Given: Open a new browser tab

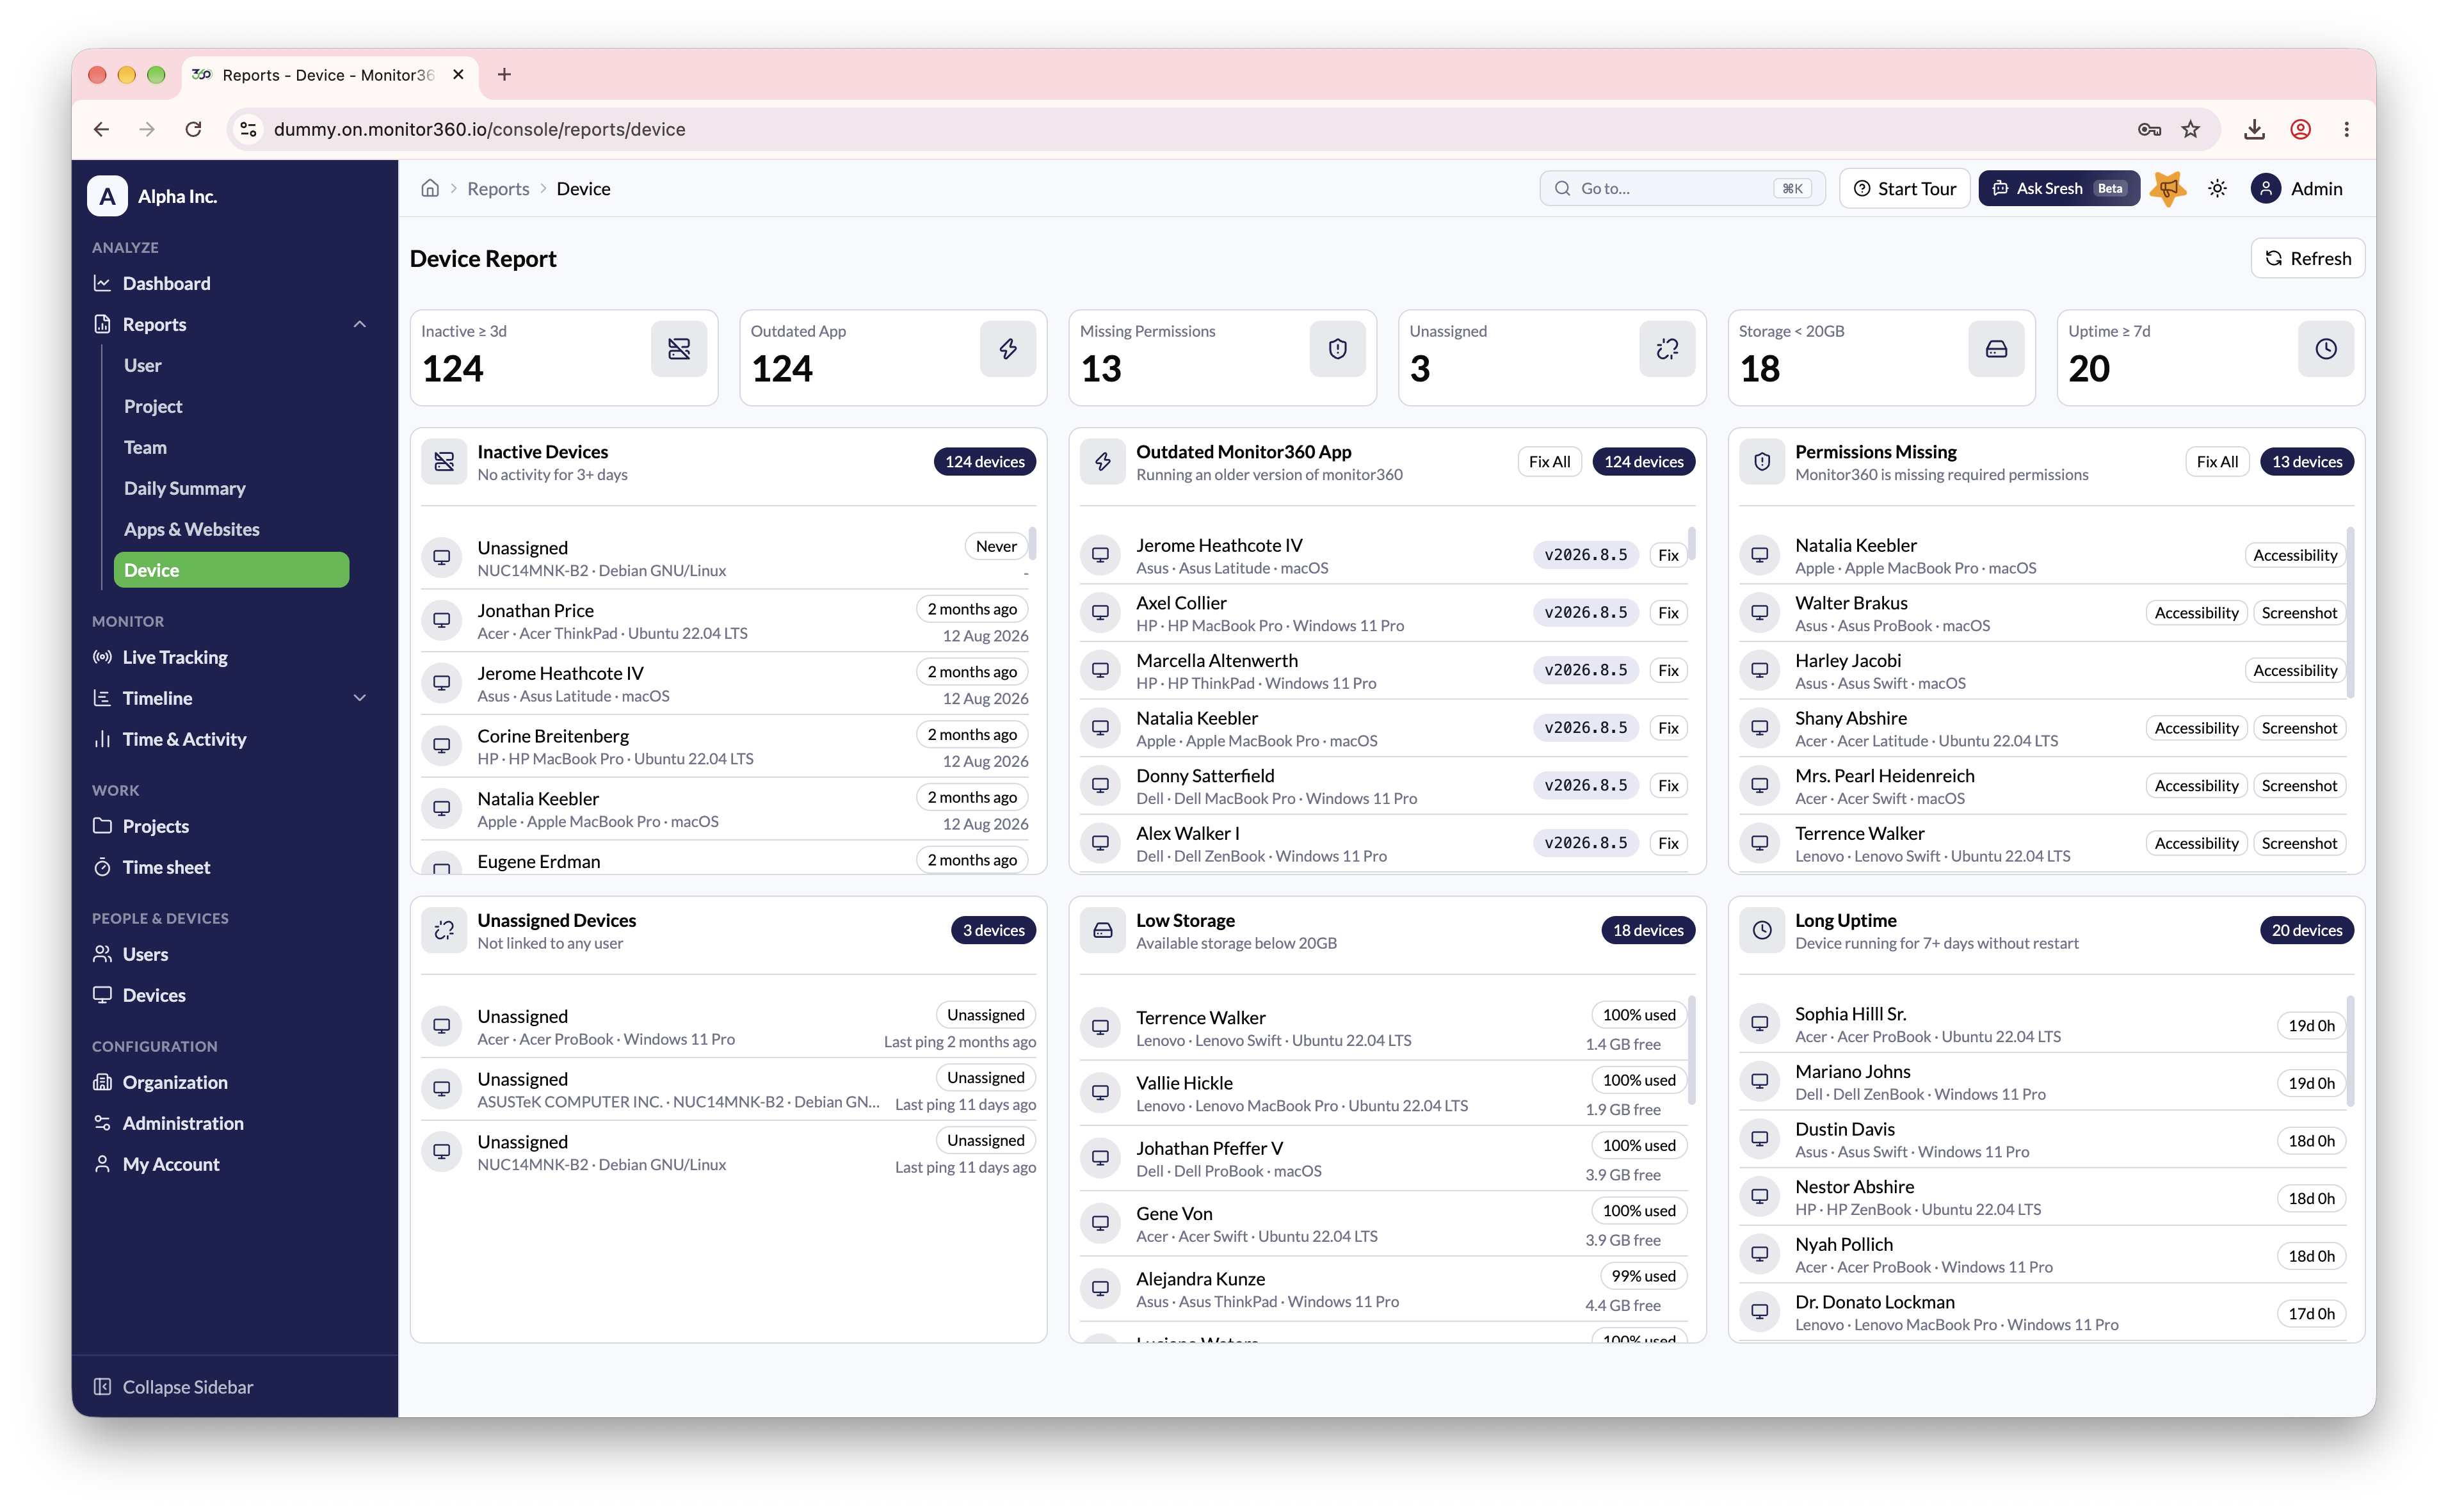Looking at the screenshot, I should 504,74.
